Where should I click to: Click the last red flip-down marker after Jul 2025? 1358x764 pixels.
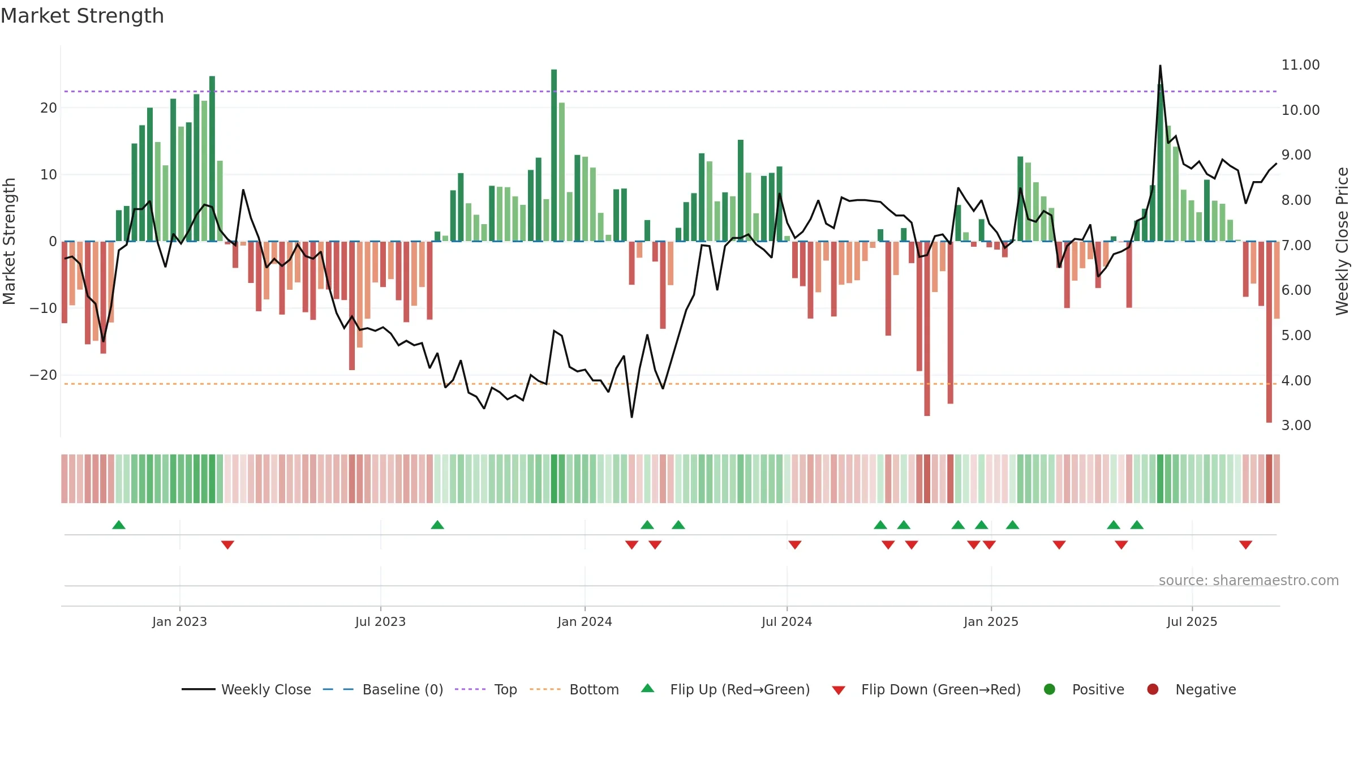[x=1245, y=544]
